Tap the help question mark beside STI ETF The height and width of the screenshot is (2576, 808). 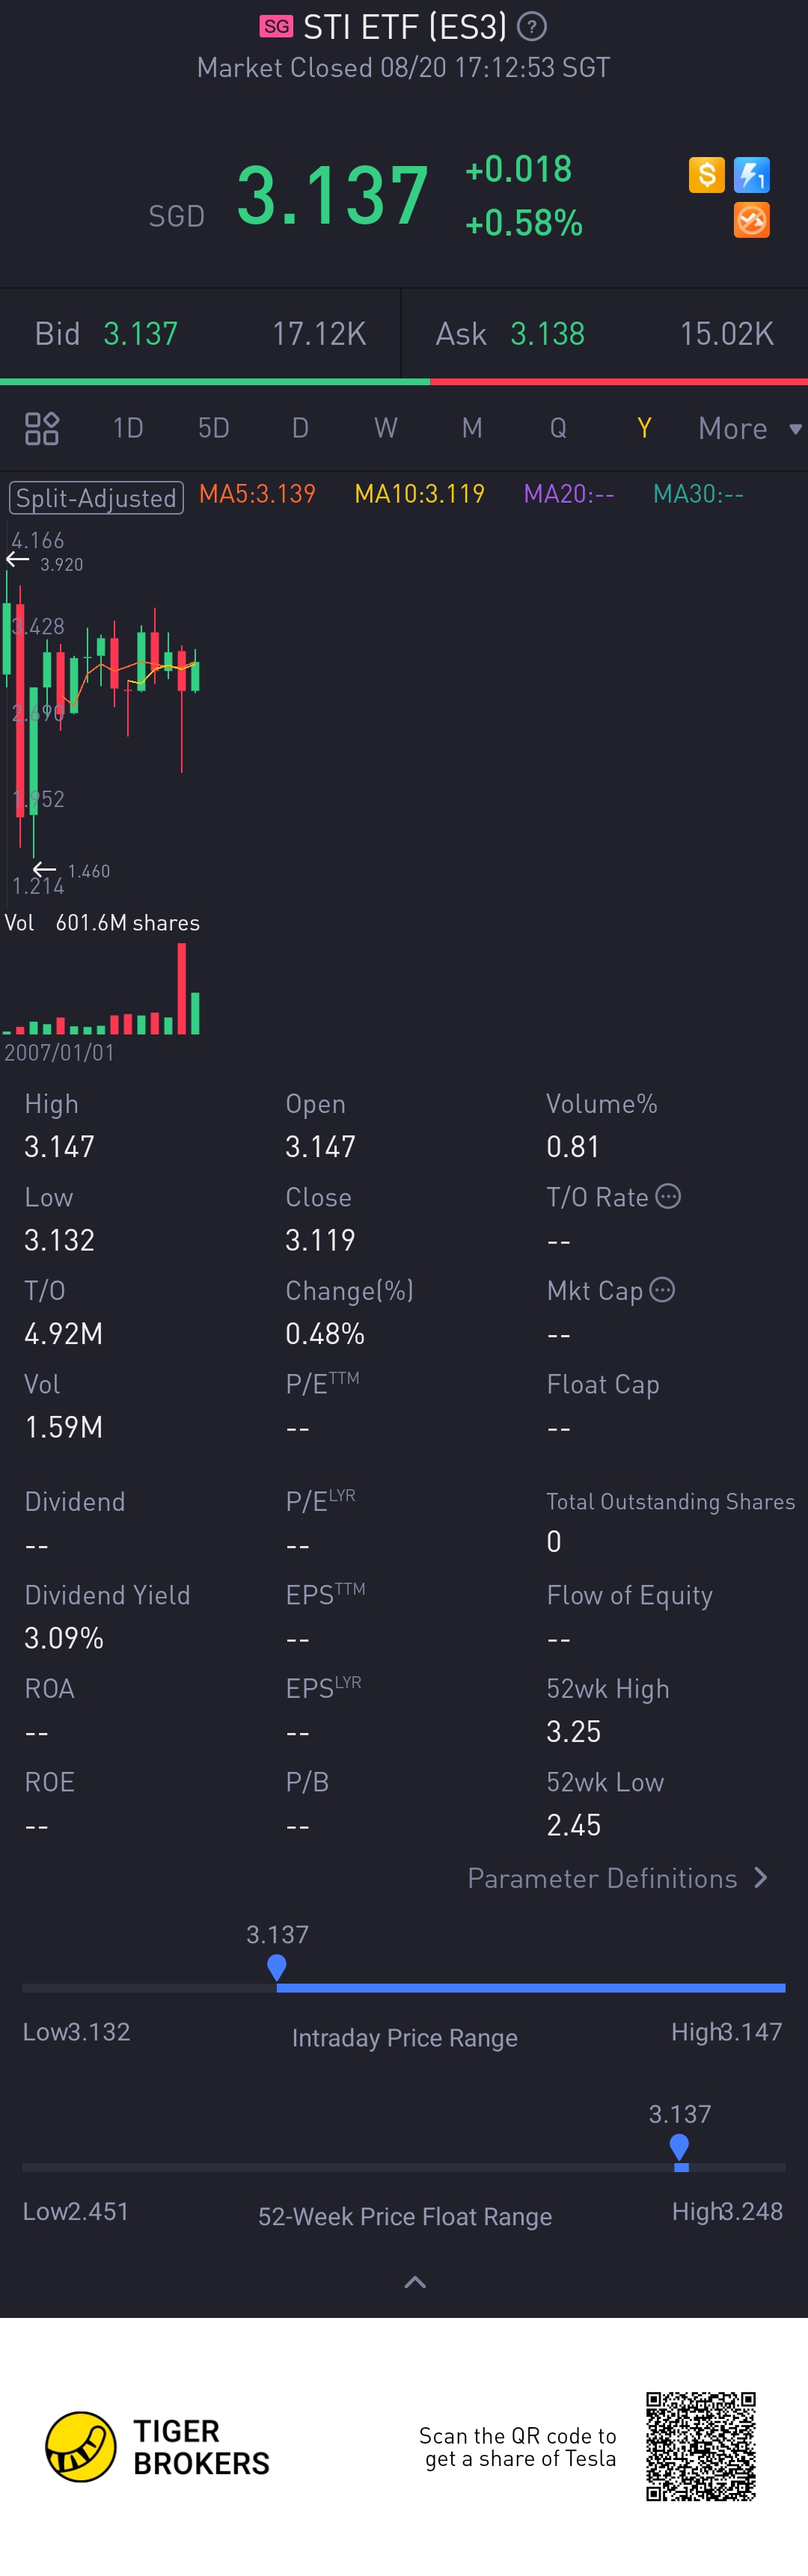click(x=532, y=27)
